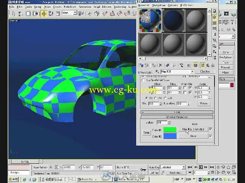Image resolution: width=245 pixels, height=183 pixels.
Task: Toggle 3D Snaps in main toolbar
Action: coord(105,14)
